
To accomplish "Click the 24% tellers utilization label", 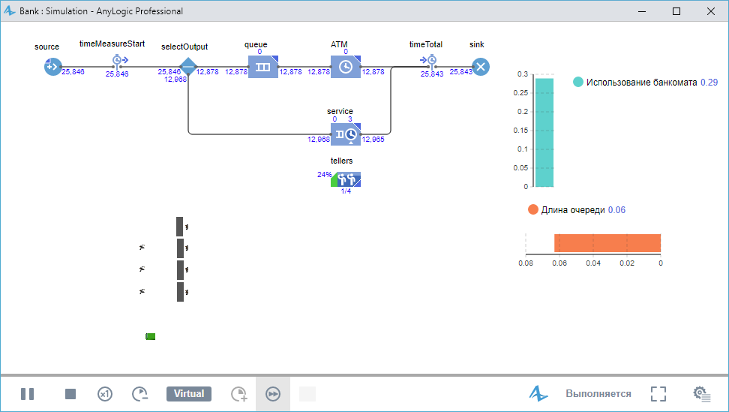I will pos(325,175).
